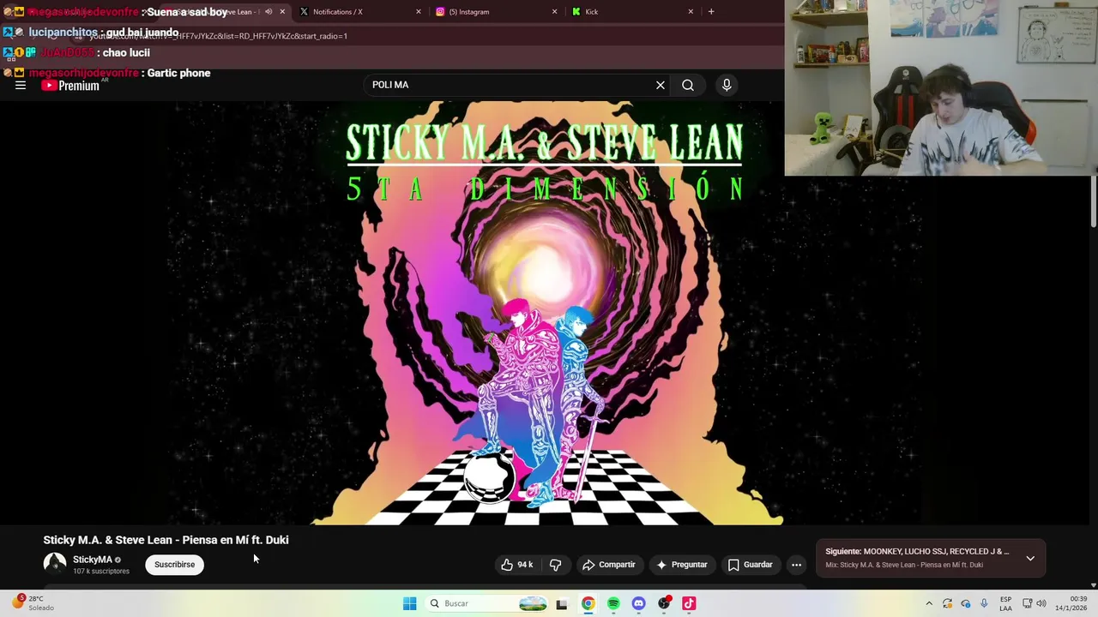Open Task View on the taskbar

click(x=562, y=603)
